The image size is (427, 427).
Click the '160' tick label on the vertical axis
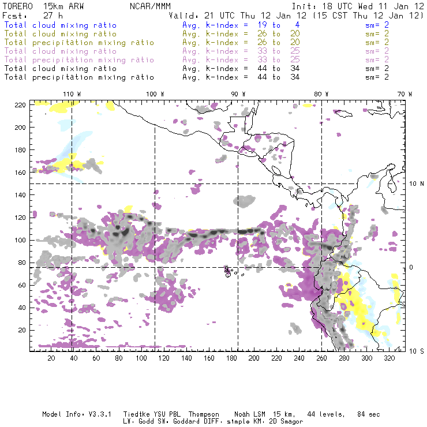click(x=20, y=173)
